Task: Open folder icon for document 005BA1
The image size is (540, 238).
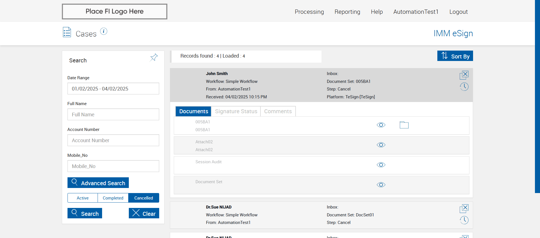Action: tap(404, 125)
